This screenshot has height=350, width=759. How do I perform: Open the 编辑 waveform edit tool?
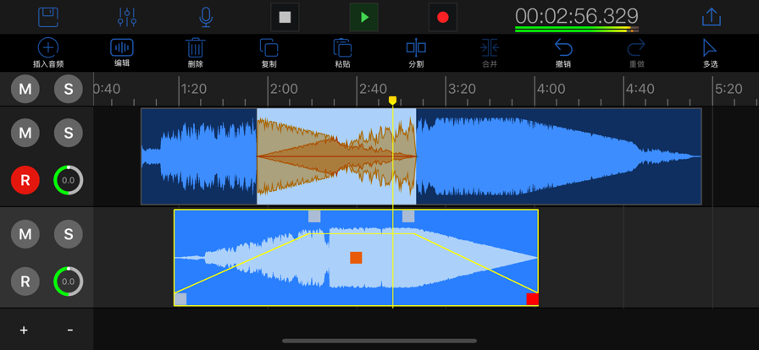click(x=122, y=52)
